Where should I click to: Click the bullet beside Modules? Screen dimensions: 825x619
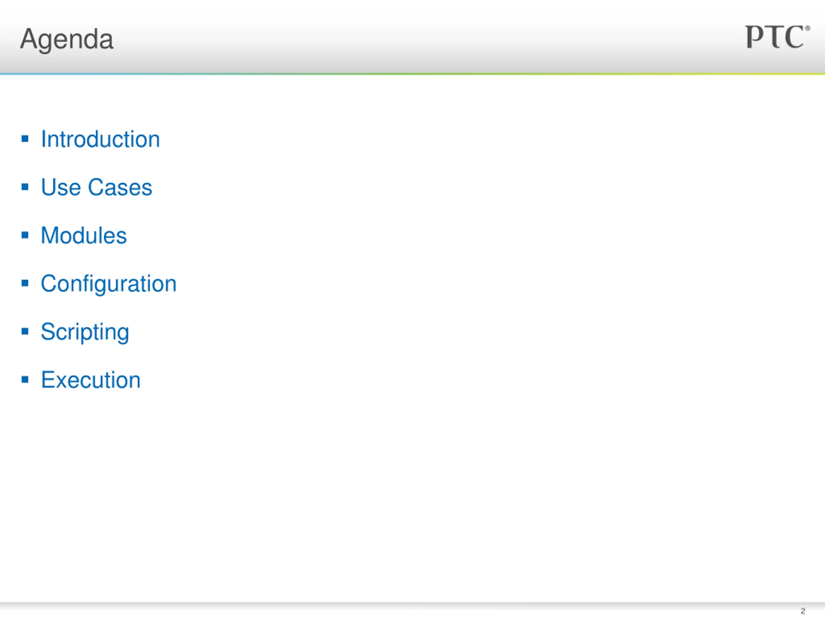(x=25, y=235)
